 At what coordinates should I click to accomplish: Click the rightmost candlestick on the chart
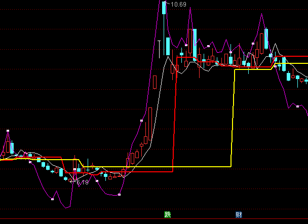pos(306,80)
